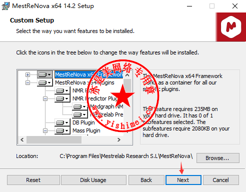This screenshot has width=246, height=192.
Task: Click the install location path text
Action: tap(126, 156)
